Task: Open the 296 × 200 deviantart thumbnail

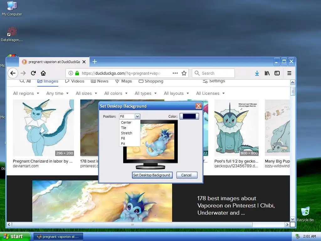Action: [x=43, y=128]
